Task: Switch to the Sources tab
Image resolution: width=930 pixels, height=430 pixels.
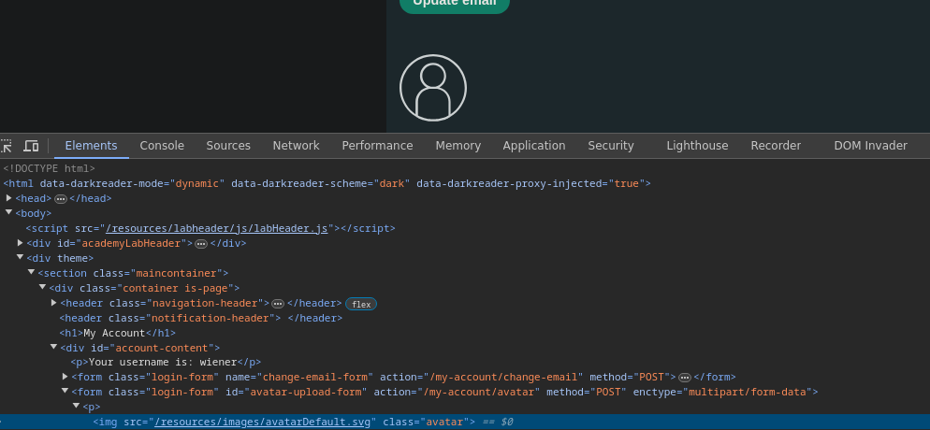Action: [228, 146]
